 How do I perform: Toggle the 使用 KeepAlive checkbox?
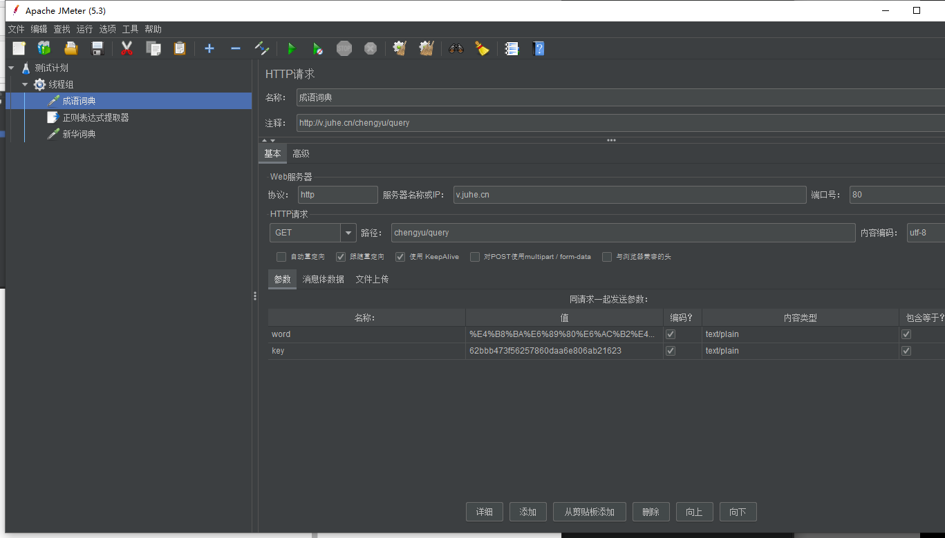click(x=400, y=257)
